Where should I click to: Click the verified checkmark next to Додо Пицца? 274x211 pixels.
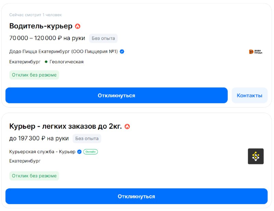coord(122,52)
